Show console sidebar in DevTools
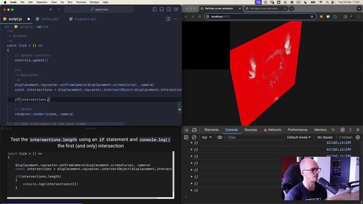Image resolution: width=363 pixels, height=204 pixels. click(186, 137)
